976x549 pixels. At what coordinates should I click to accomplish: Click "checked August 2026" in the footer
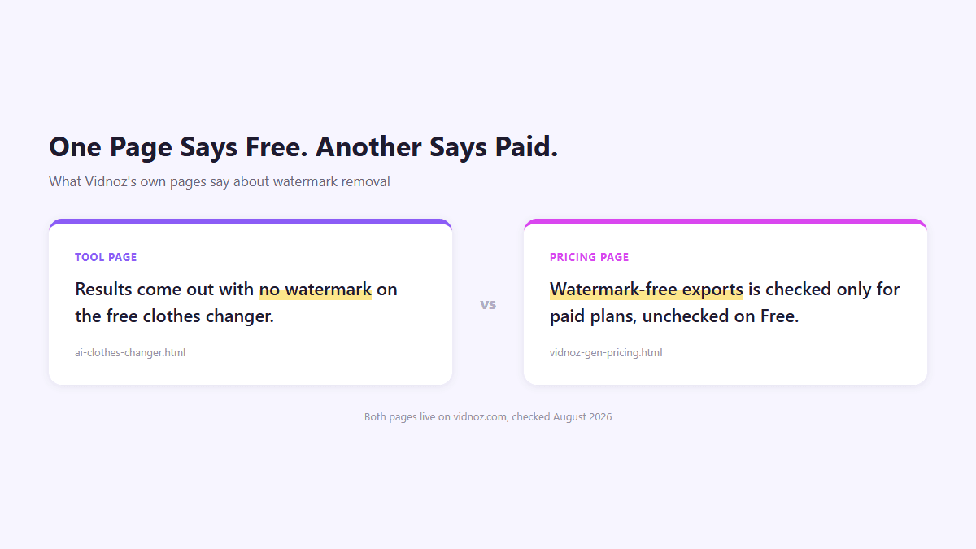(562, 417)
